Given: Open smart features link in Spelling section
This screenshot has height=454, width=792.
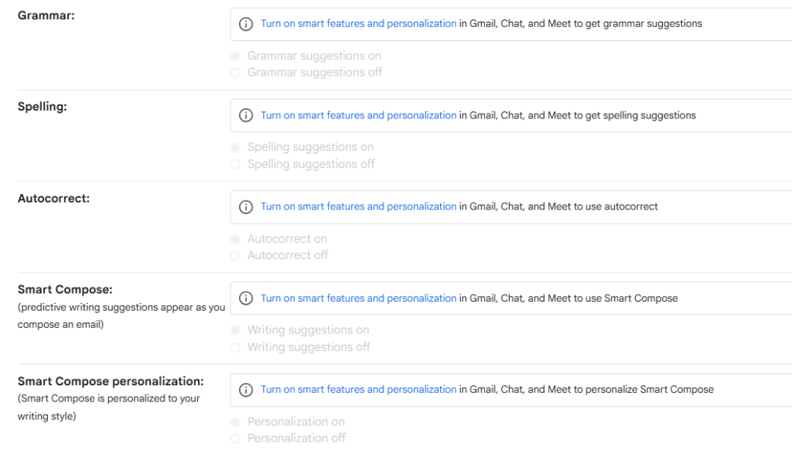Looking at the screenshot, I should (x=358, y=115).
